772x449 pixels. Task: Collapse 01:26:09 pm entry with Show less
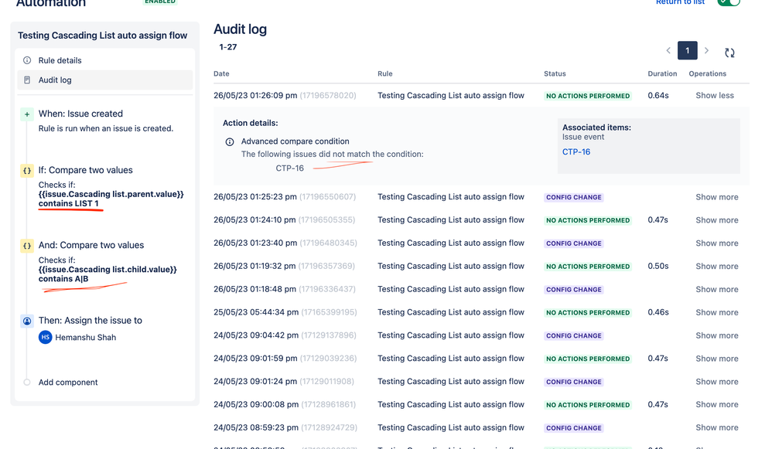click(715, 95)
